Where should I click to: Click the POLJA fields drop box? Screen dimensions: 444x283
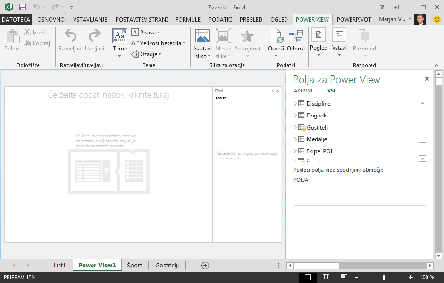click(360, 195)
